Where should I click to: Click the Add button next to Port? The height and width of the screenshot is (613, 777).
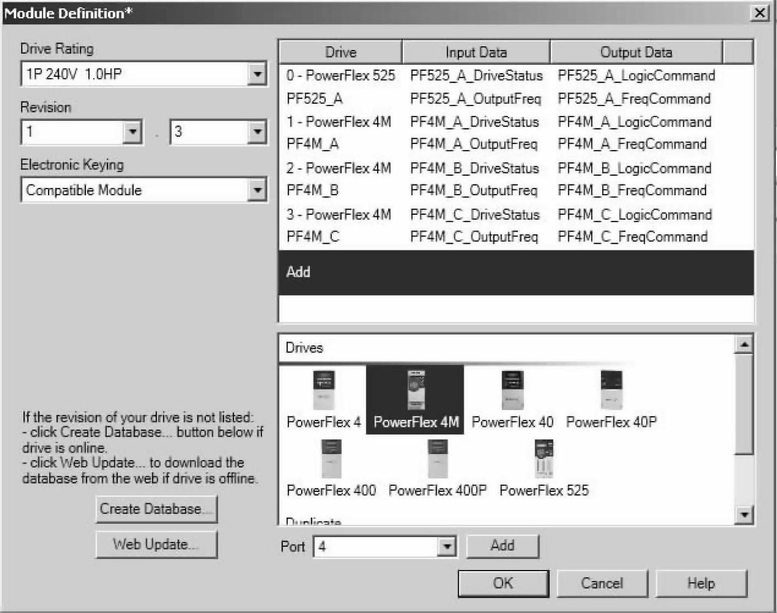(x=503, y=546)
